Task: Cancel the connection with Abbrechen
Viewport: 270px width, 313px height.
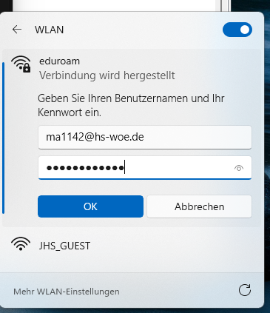Action: 199,206
